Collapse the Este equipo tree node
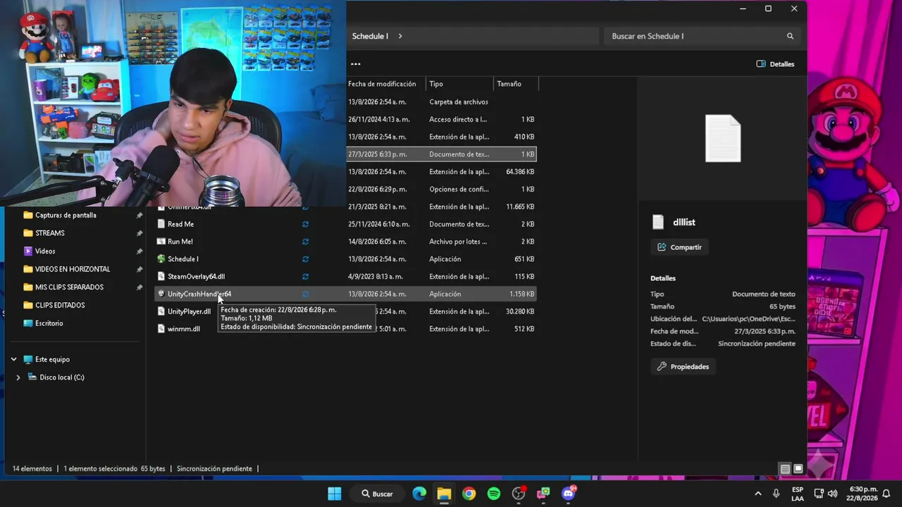The image size is (902, 507). [x=13, y=359]
